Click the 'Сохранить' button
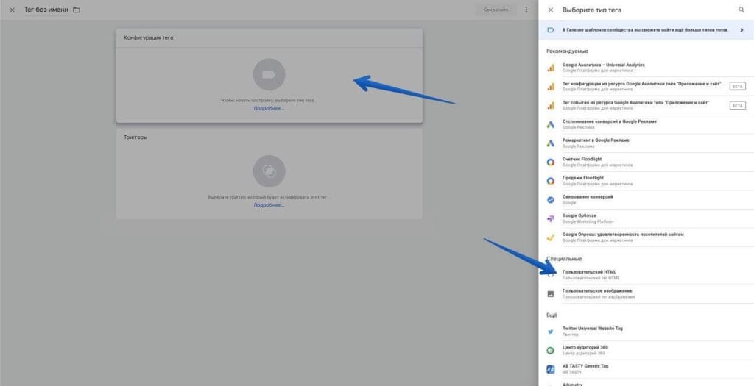Image resolution: width=754 pixels, height=386 pixels. tap(495, 10)
